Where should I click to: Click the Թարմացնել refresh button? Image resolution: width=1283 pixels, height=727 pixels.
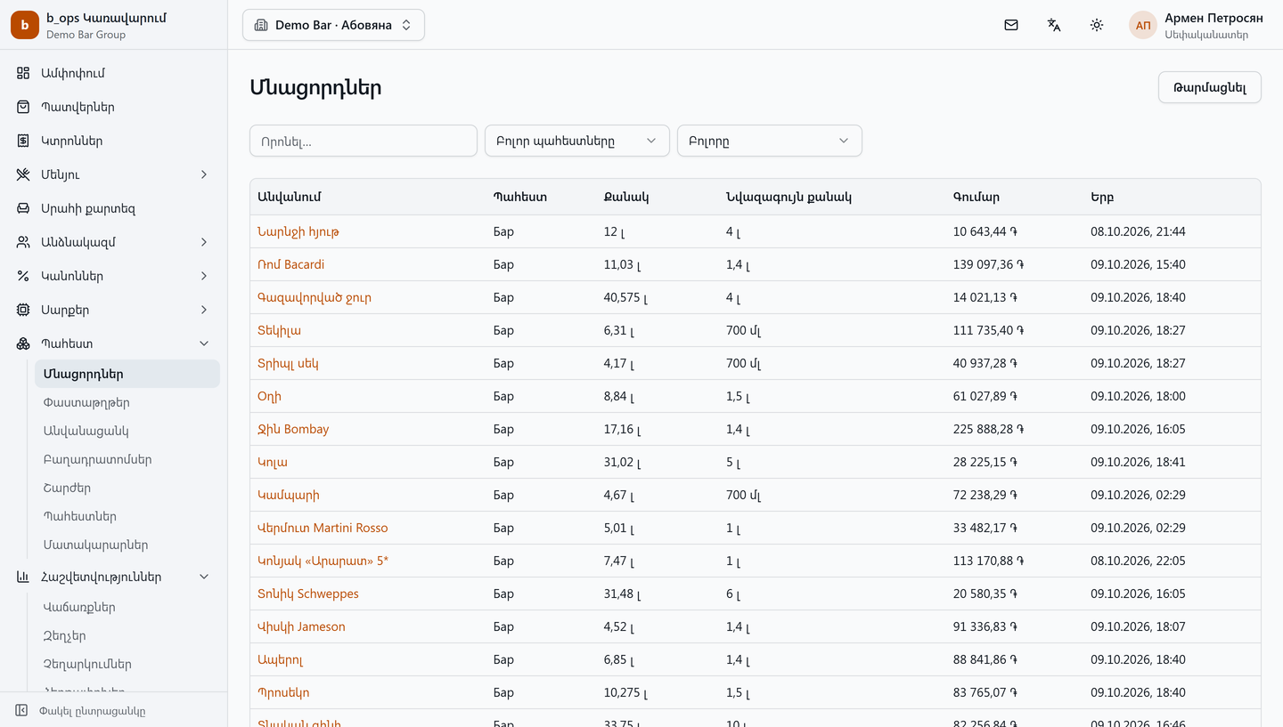click(x=1209, y=87)
